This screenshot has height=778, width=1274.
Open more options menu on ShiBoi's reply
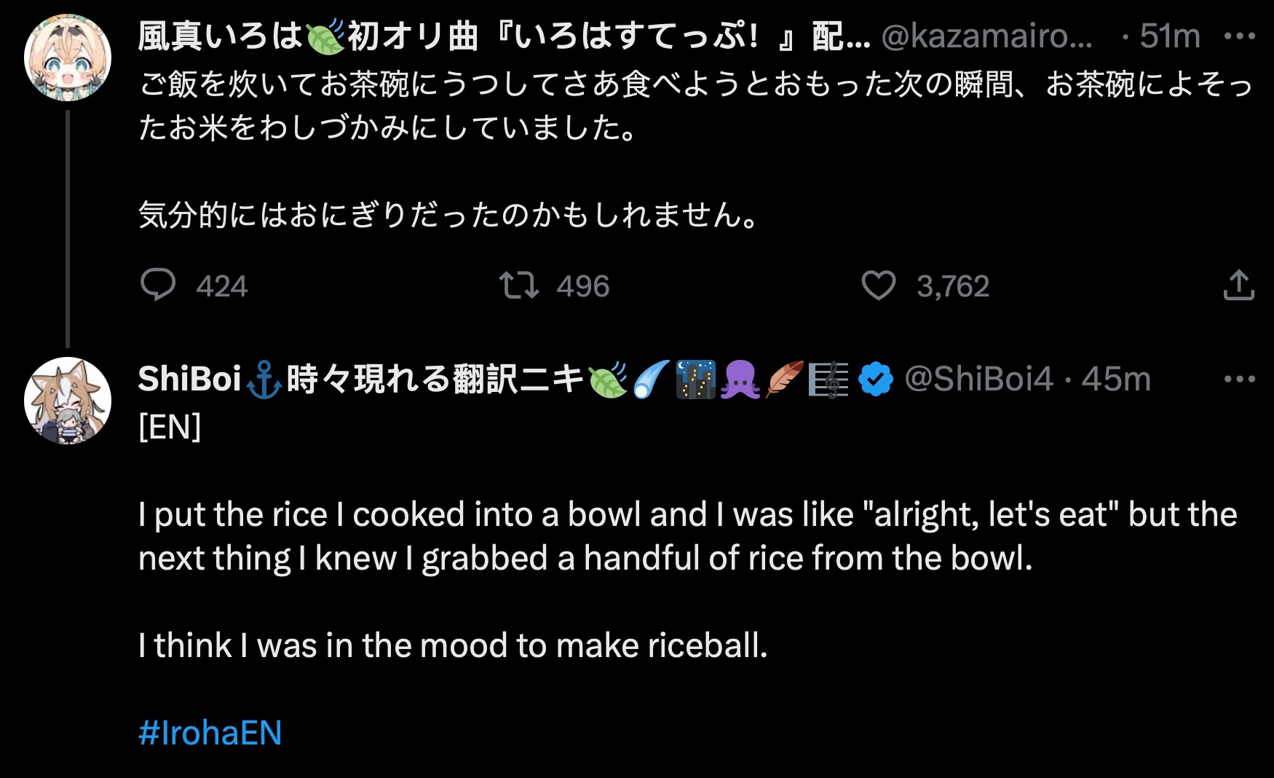pyautogui.click(x=1239, y=380)
